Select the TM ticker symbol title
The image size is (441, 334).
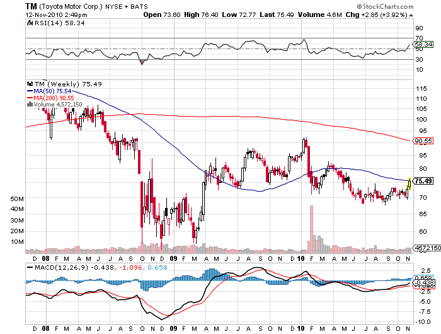pyautogui.click(x=31, y=6)
